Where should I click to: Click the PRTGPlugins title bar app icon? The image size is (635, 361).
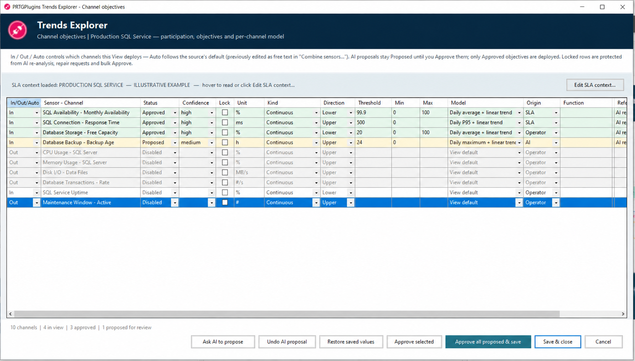pos(7,7)
